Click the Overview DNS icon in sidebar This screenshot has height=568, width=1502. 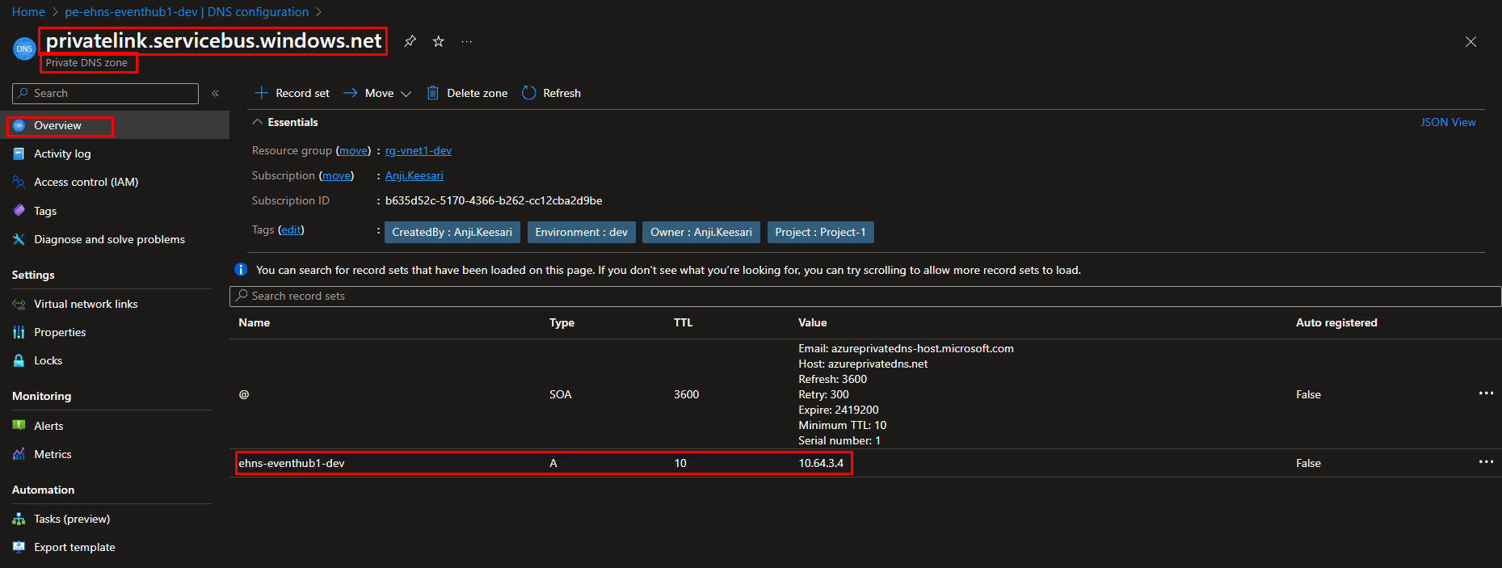point(19,125)
